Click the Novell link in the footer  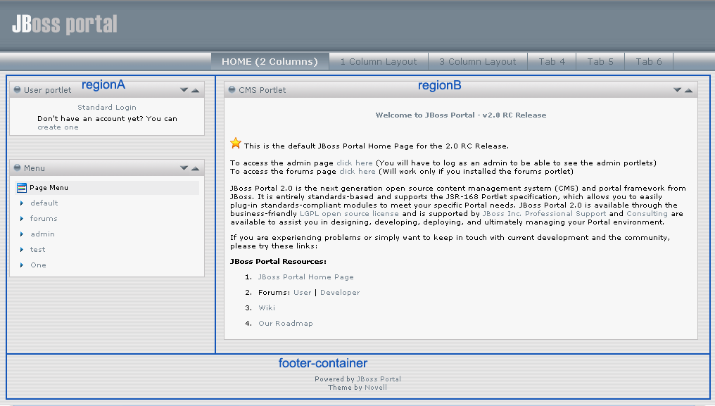376,388
